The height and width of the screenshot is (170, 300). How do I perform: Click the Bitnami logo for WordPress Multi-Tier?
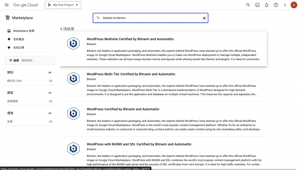coord(73,79)
